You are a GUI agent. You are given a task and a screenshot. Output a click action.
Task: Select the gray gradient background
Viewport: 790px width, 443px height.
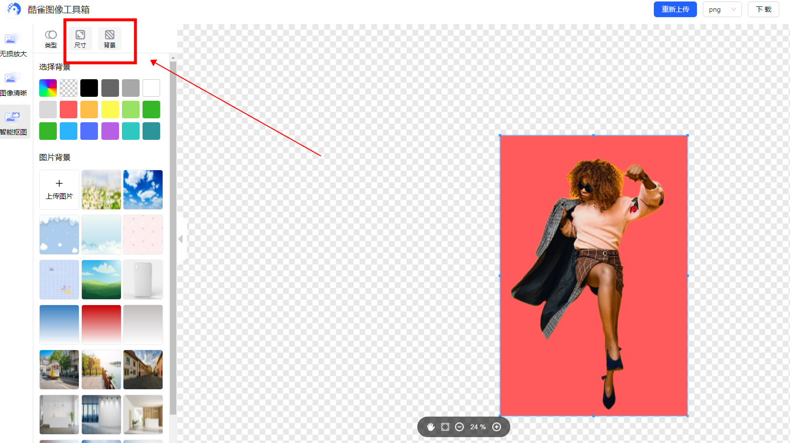[x=143, y=325]
